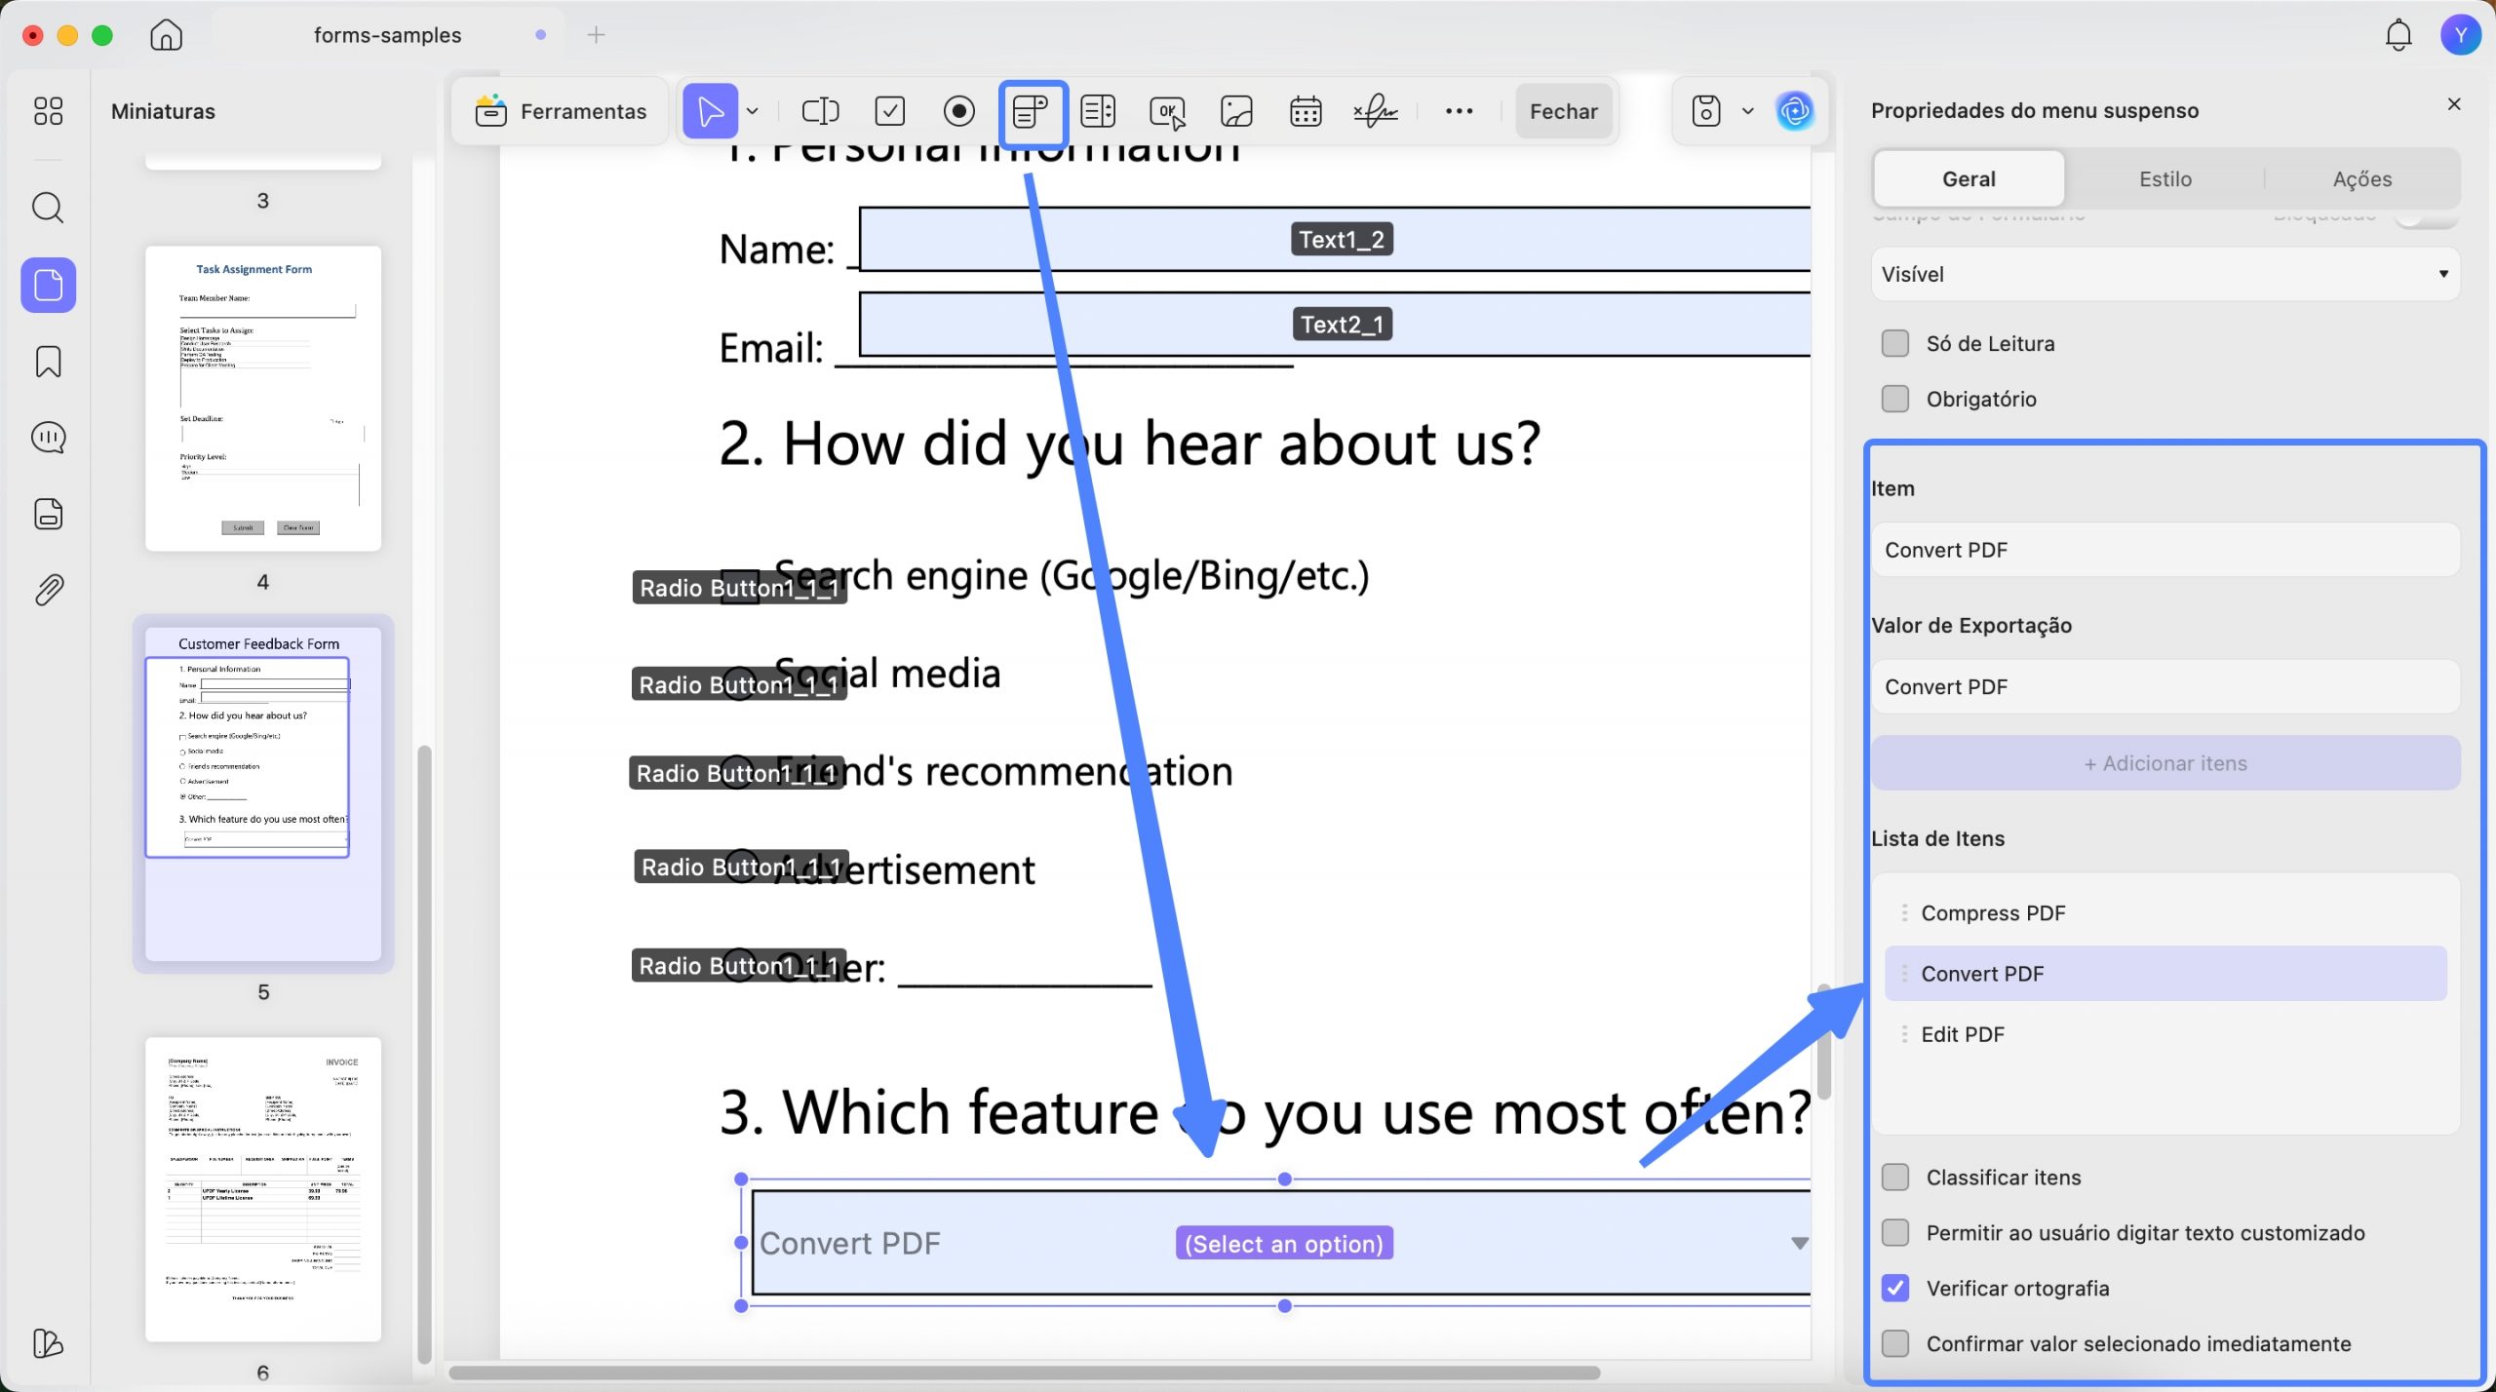Open the search sidebar icon
The width and height of the screenshot is (2496, 1392).
[48, 208]
